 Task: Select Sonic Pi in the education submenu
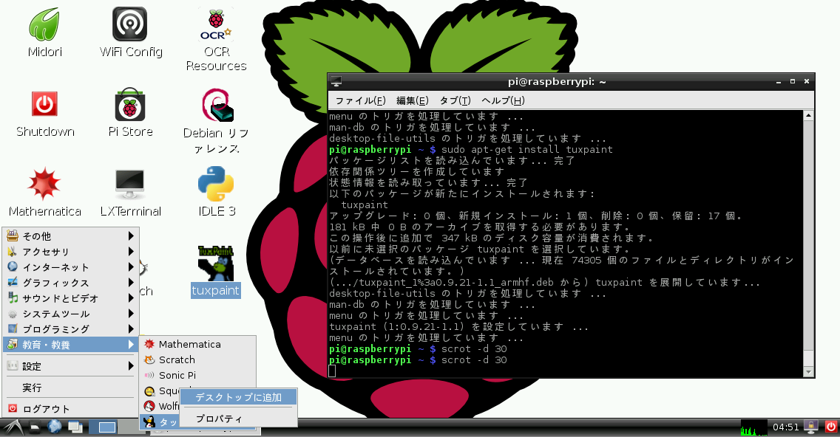[197, 375]
